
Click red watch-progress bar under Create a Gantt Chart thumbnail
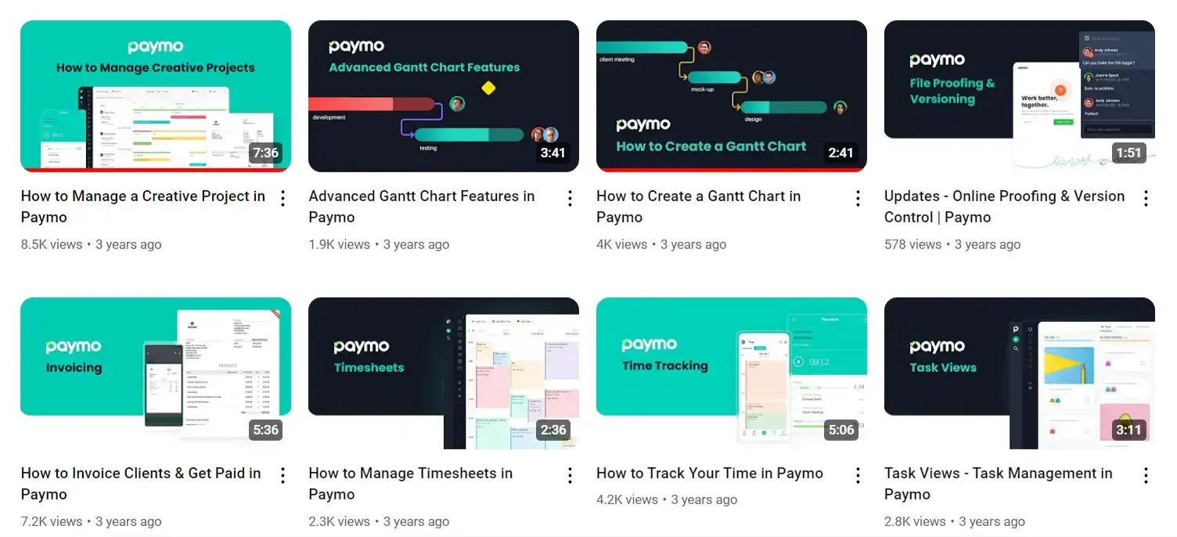click(732, 170)
